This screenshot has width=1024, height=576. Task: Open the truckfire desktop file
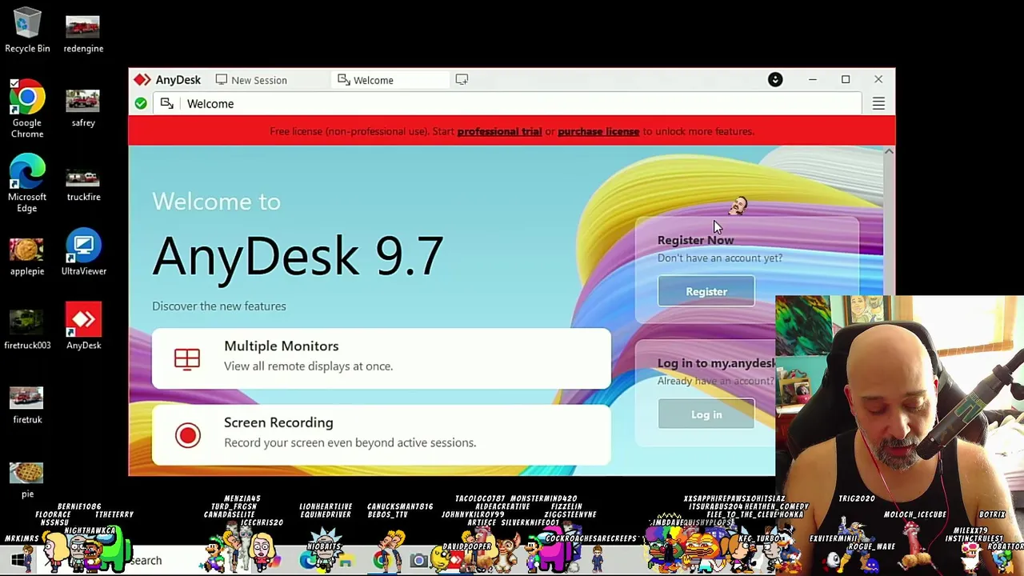pos(83,182)
